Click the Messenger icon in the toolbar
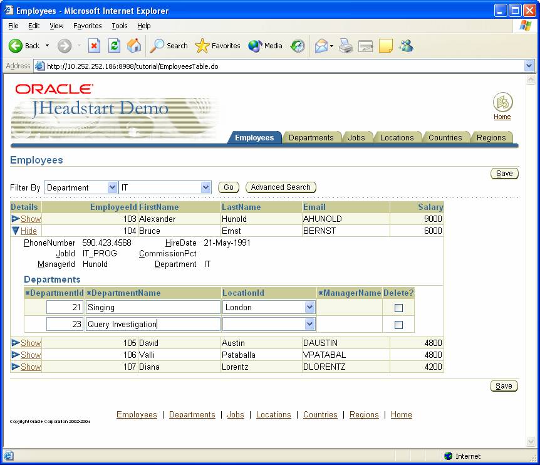 (406, 46)
